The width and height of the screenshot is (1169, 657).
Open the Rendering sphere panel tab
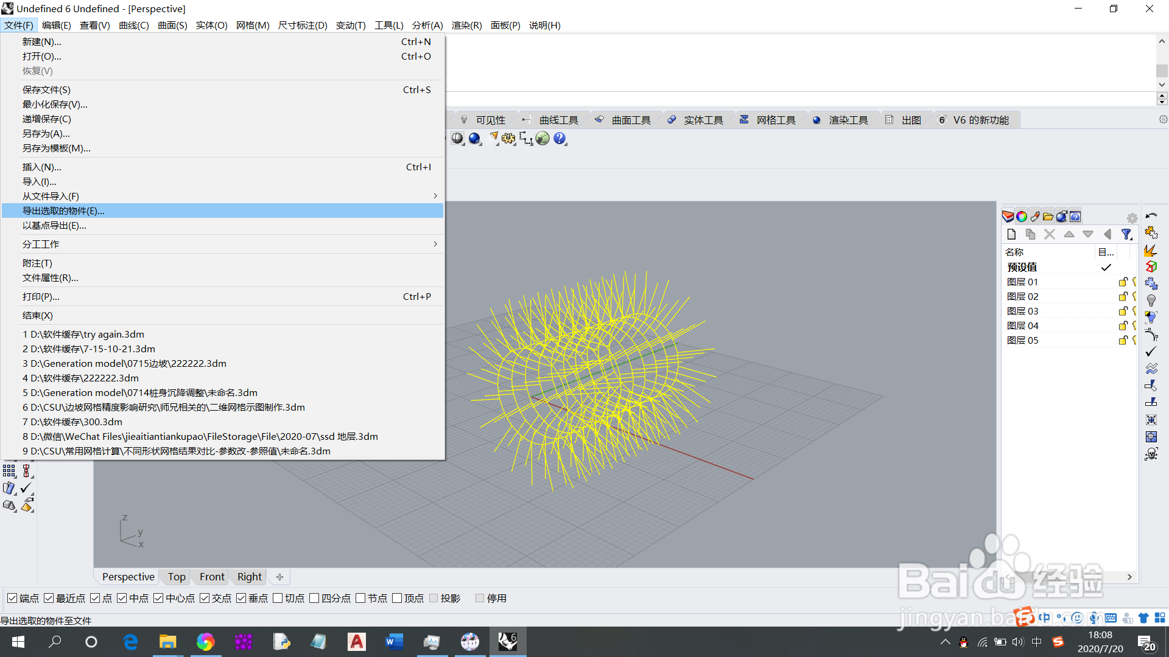1062,217
